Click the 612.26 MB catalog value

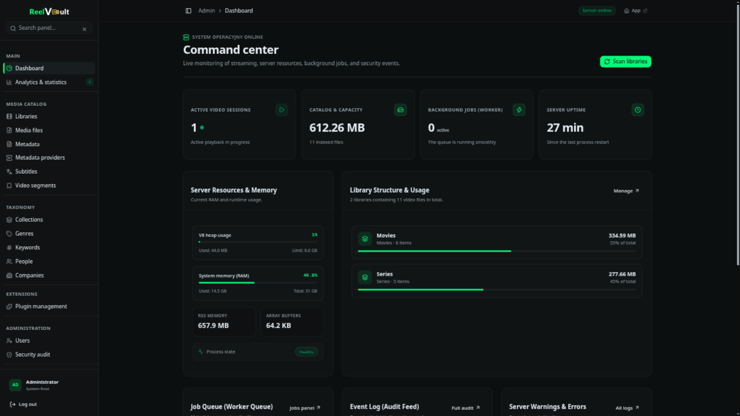pyautogui.click(x=337, y=128)
